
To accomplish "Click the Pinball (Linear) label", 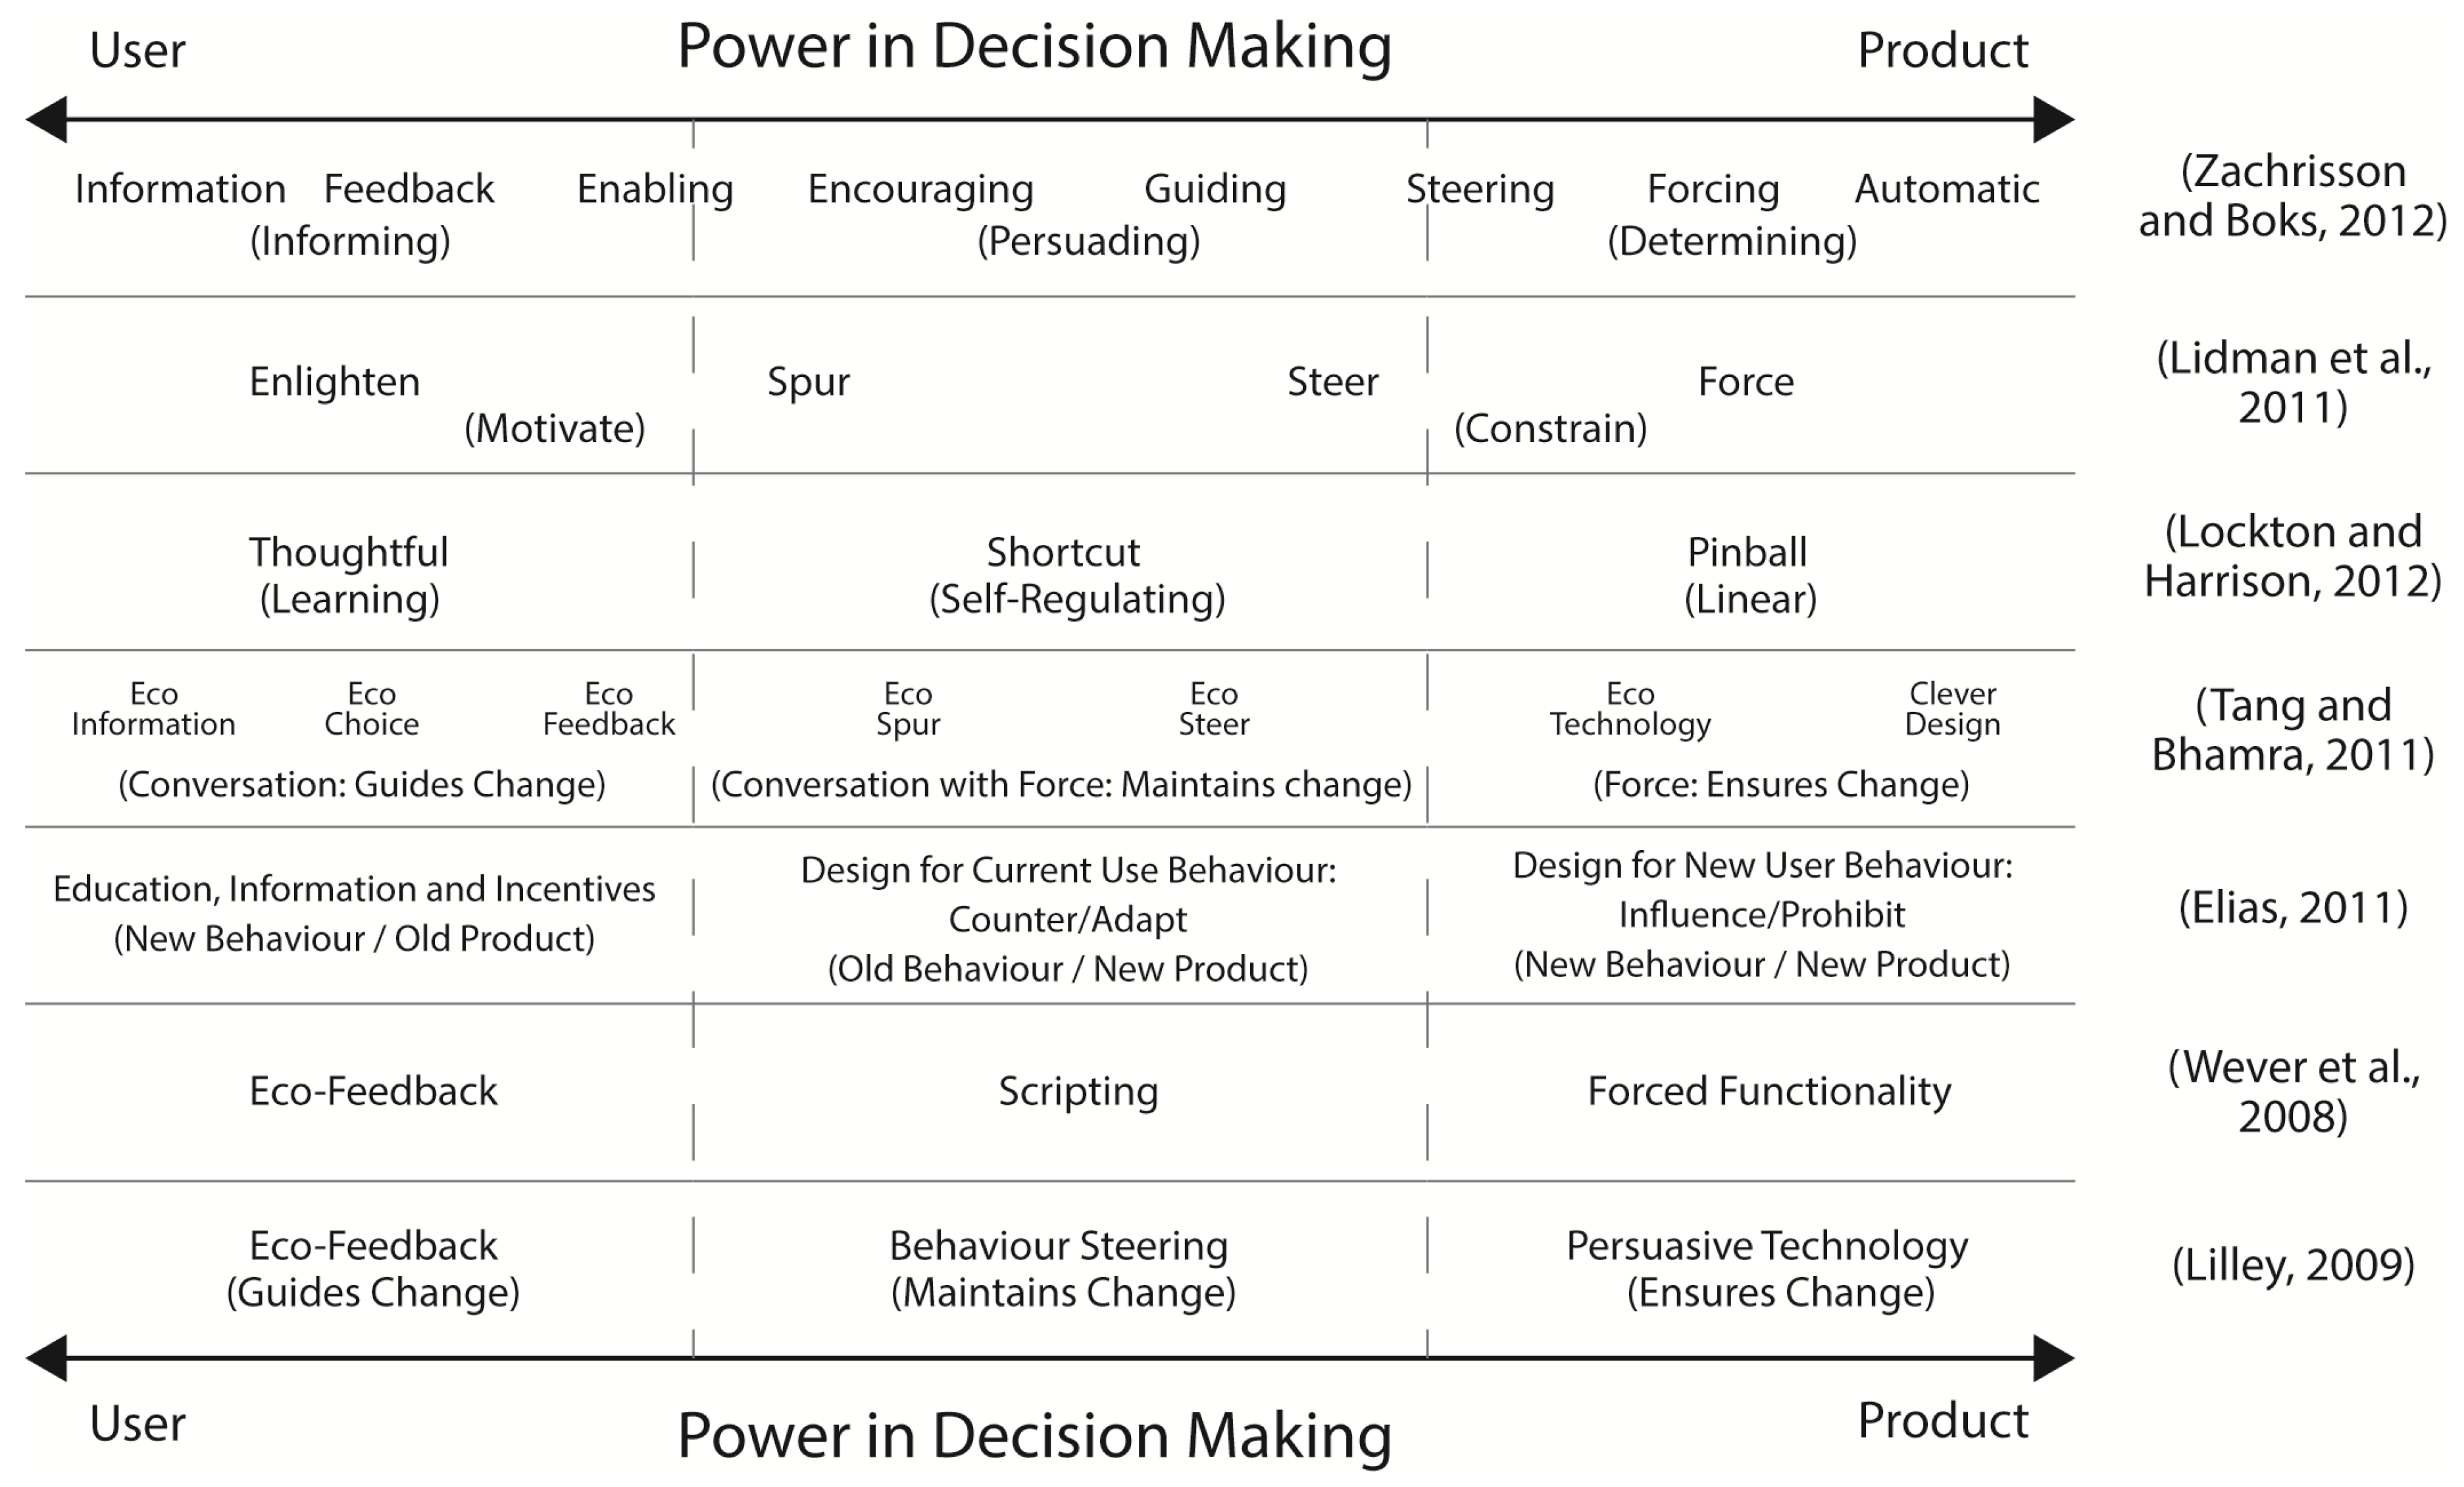I will [x=1748, y=575].
